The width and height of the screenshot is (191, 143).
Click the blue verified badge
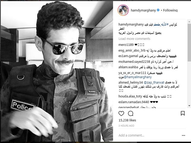158,10
